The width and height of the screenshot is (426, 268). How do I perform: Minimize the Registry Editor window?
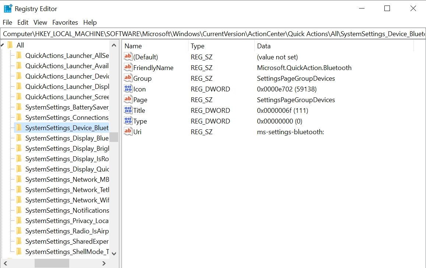click(x=362, y=8)
